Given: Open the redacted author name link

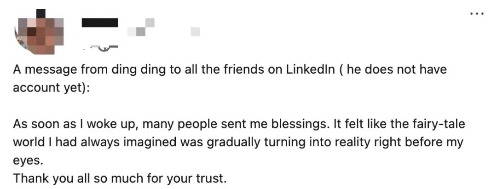Looking at the screenshot, I should [100, 22].
